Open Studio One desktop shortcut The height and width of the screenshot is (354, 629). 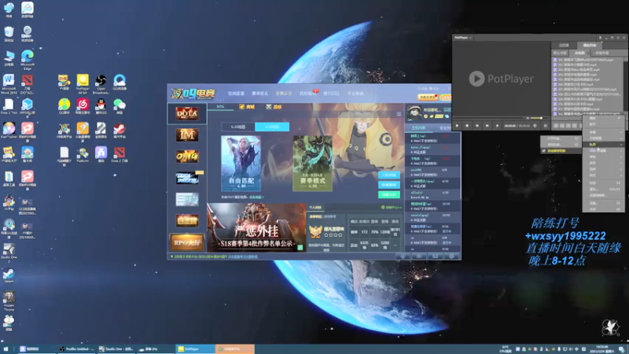point(9,253)
